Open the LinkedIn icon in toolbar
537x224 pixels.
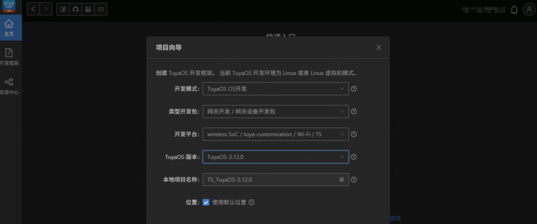[x=88, y=9]
